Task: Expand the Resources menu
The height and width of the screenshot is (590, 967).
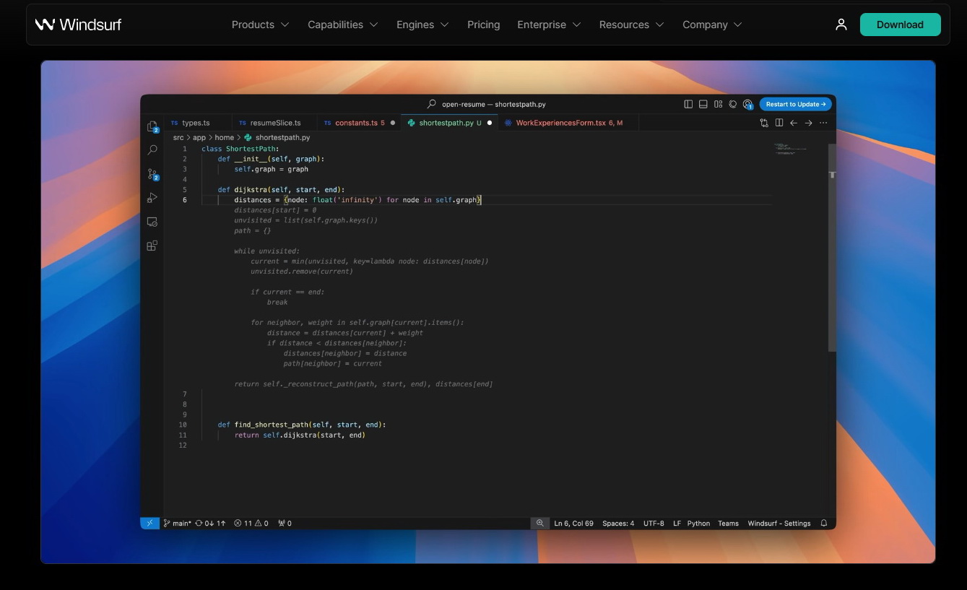Action: click(x=631, y=25)
